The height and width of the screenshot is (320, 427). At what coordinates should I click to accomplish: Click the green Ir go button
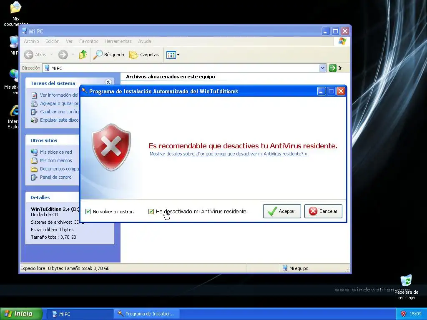[x=336, y=68]
